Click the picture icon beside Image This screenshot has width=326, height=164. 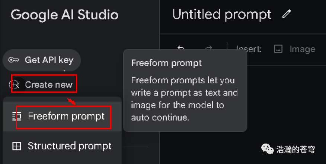278,49
